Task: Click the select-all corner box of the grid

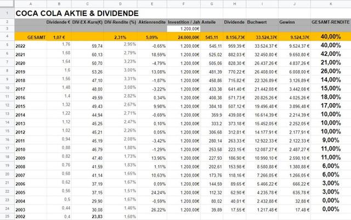Action: pyautogui.click(x=6, y=3)
